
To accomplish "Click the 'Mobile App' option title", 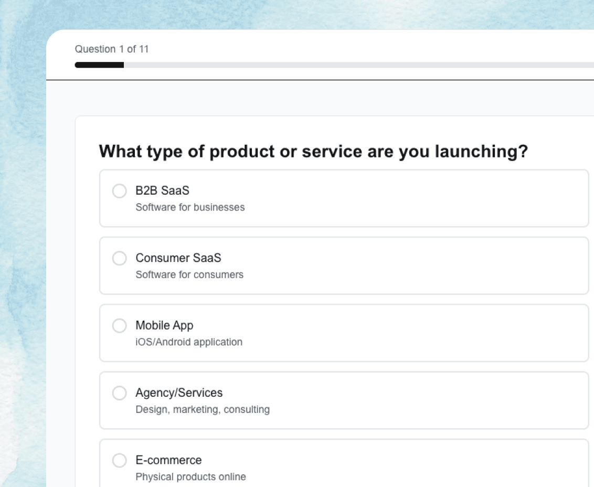I will pyautogui.click(x=164, y=325).
